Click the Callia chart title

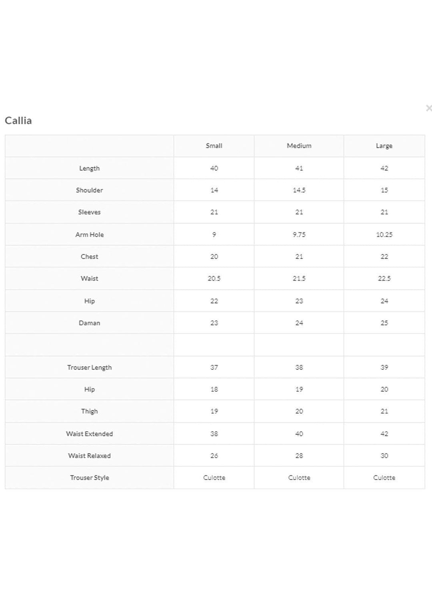[x=18, y=120]
